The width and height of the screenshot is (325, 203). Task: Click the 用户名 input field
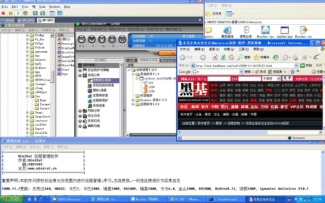coord(219,79)
